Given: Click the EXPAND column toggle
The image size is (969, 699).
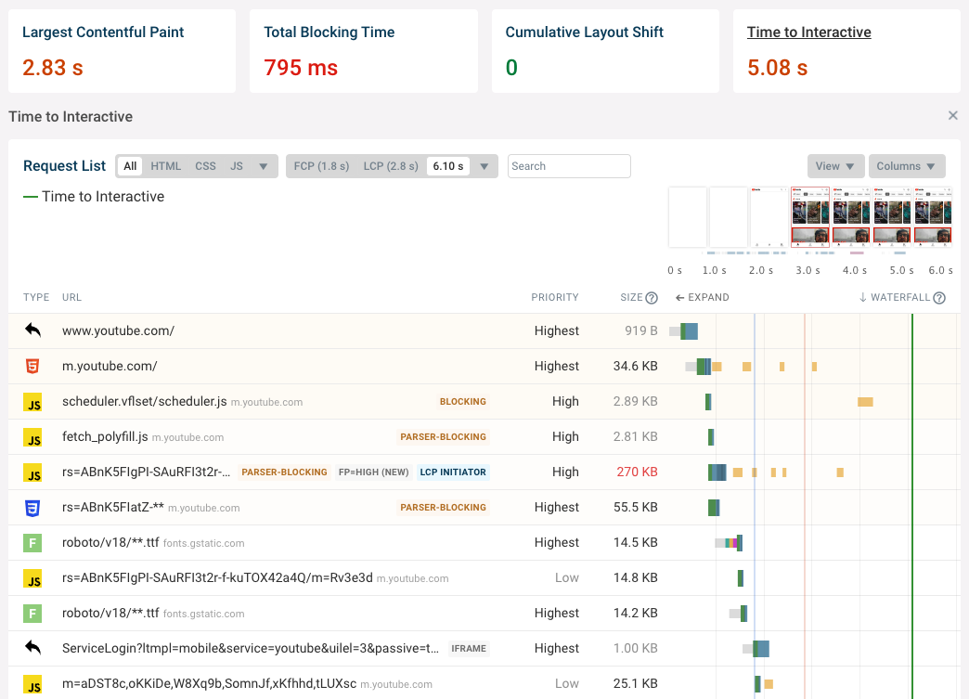Looking at the screenshot, I should [702, 297].
